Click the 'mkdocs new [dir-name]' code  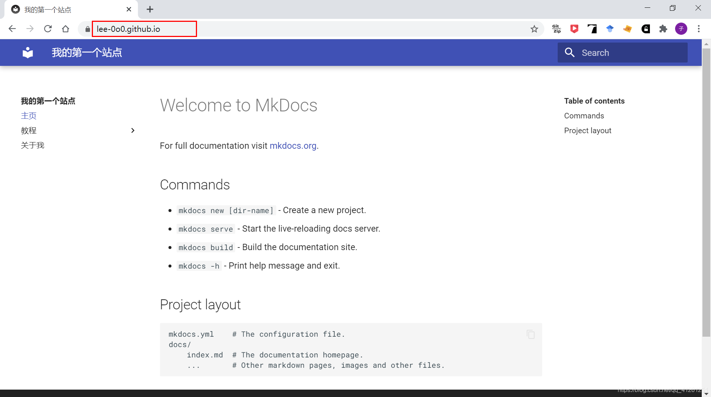click(226, 211)
